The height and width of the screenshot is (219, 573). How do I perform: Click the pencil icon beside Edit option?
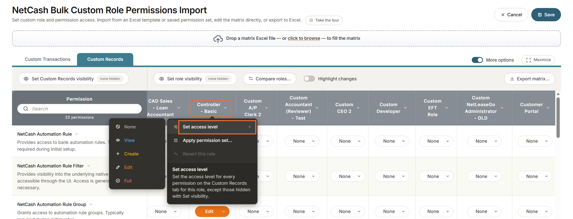point(118,167)
